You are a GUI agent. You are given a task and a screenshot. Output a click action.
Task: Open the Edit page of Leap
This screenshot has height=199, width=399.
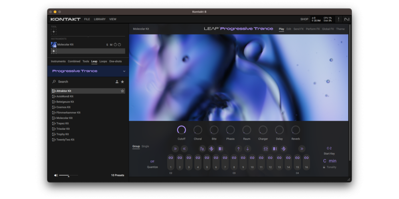pos(289,29)
